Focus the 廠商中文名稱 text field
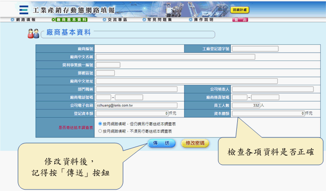326x191 pixels. pyautogui.click(x=175, y=57)
